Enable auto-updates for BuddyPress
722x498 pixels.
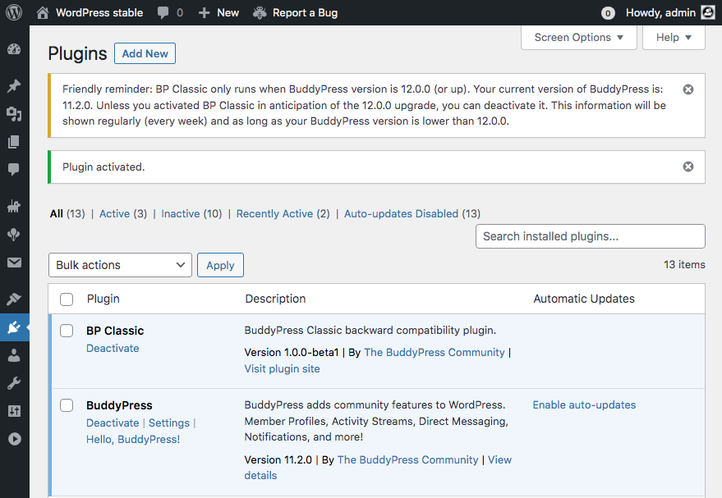tap(584, 404)
